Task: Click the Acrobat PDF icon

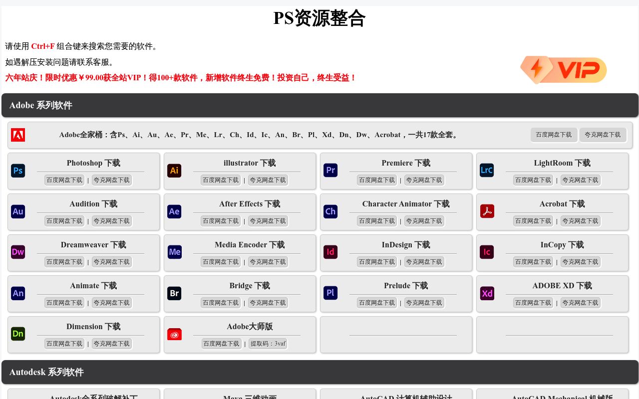Action: coord(487,211)
